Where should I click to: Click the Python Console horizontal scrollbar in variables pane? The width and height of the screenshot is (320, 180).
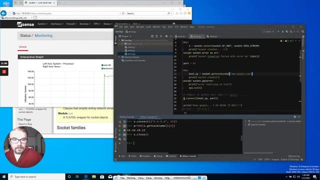click(x=258, y=153)
